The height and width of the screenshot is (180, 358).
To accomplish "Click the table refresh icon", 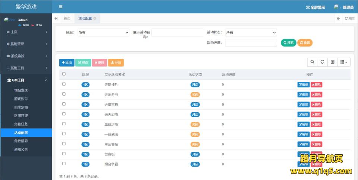I will coord(322,62).
